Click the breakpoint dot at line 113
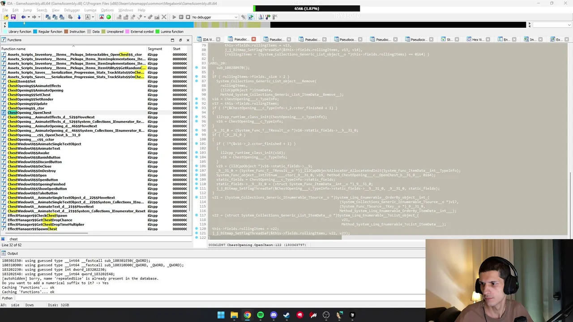This screenshot has width=573, height=322. 197,198
